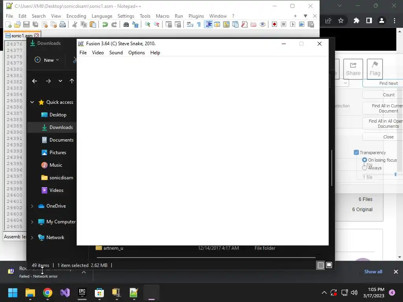
Task: Click the Chrome icon on the taskbar
Action: [48, 293]
